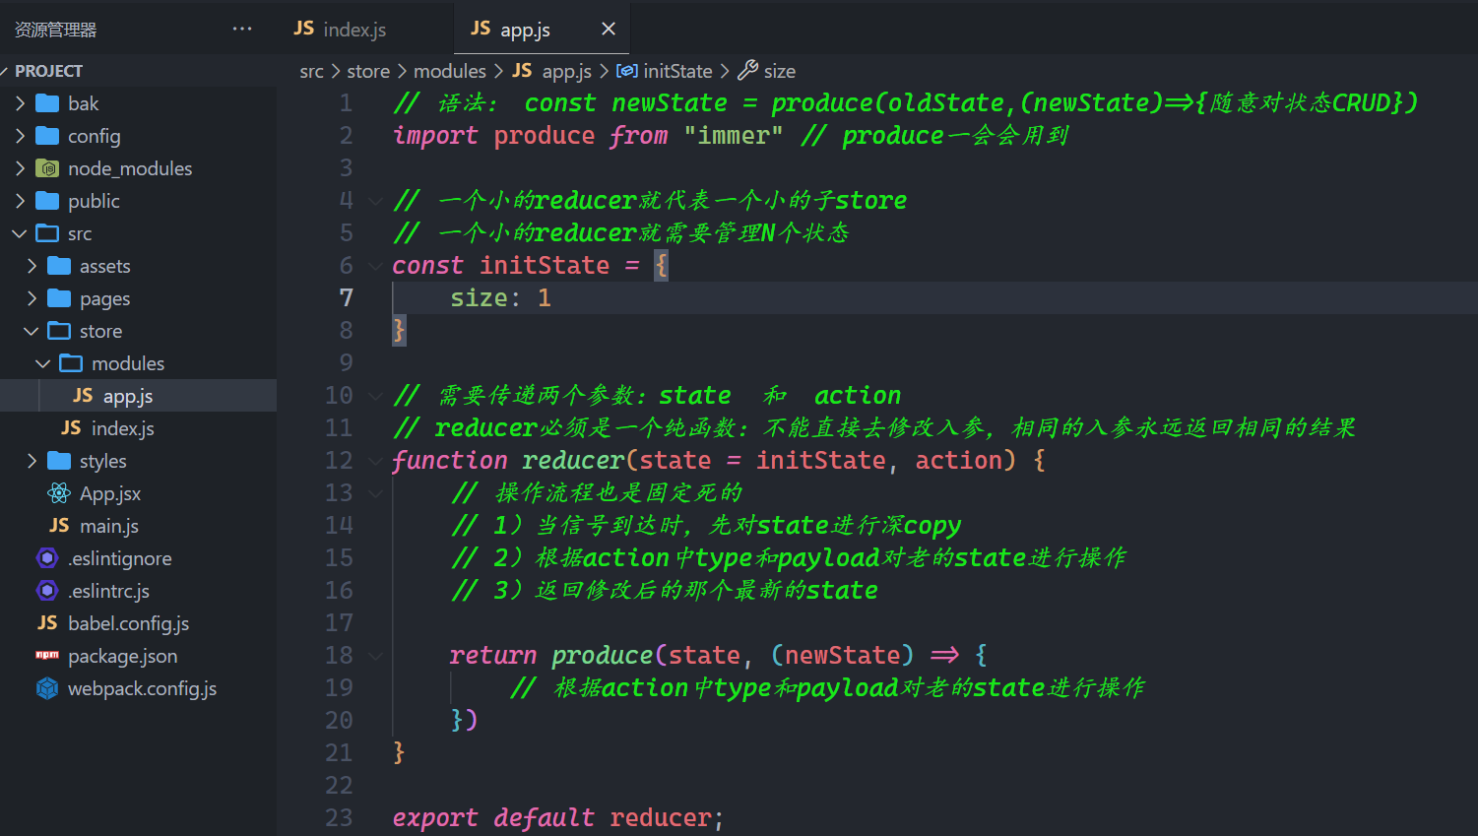Click line number 23 in the gutter
1478x836 pixels.
[x=339, y=817]
